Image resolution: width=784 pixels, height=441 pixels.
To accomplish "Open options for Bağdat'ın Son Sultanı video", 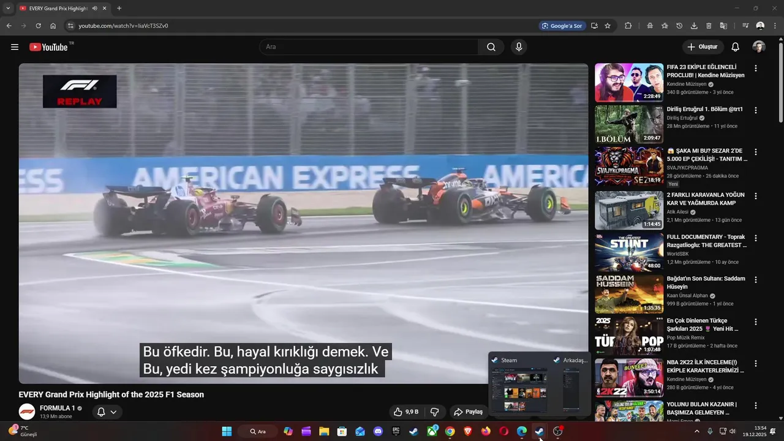I will pos(756,280).
